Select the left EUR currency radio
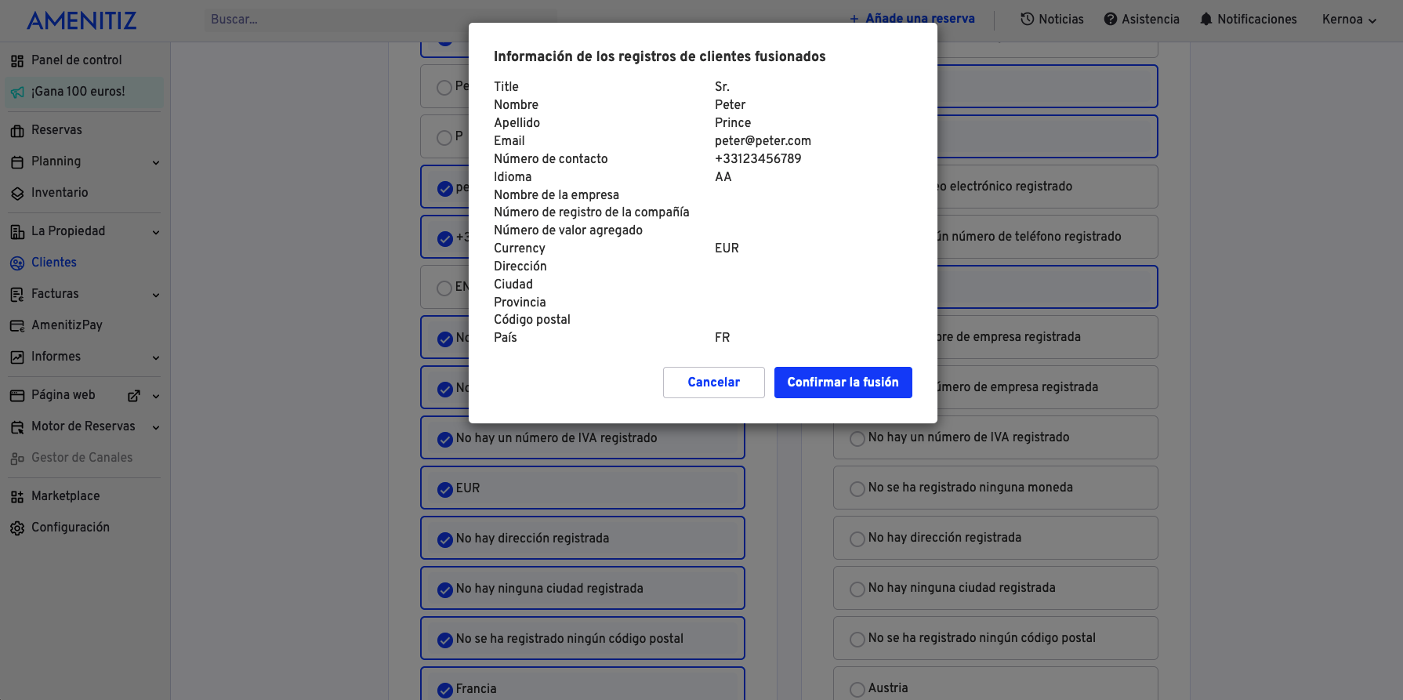Image resolution: width=1403 pixels, height=700 pixels. point(444,489)
